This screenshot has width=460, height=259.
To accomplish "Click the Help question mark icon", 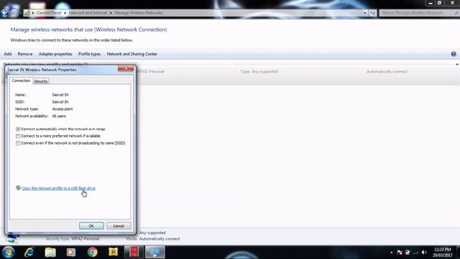I will pos(454,54).
